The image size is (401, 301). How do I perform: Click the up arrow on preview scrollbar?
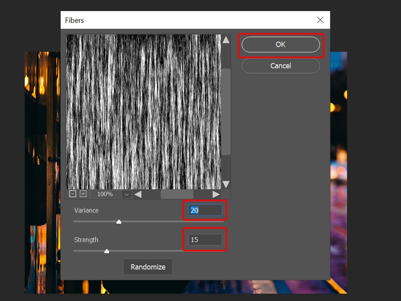click(x=227, y=39)
